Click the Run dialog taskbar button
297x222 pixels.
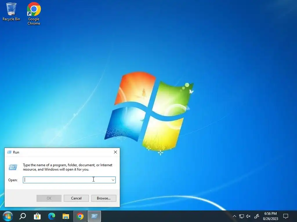pos(94,216)
